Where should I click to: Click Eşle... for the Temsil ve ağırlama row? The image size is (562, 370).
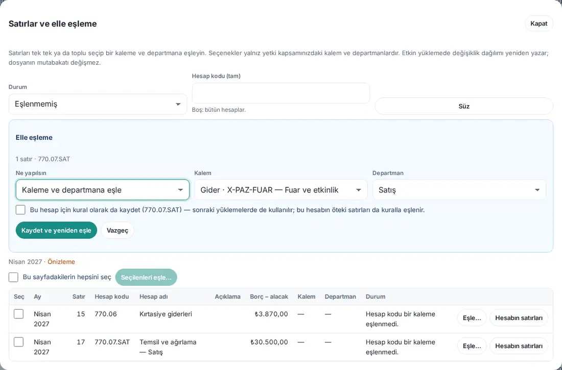point(472,346)
